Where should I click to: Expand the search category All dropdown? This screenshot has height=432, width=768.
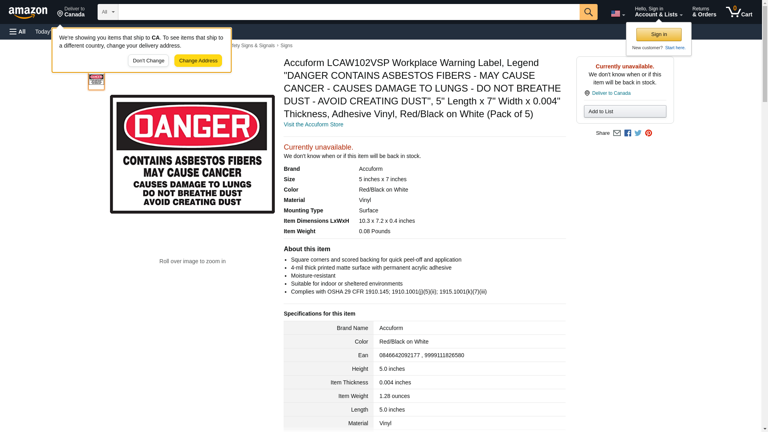pyautogui.click(x=108, y=12)
